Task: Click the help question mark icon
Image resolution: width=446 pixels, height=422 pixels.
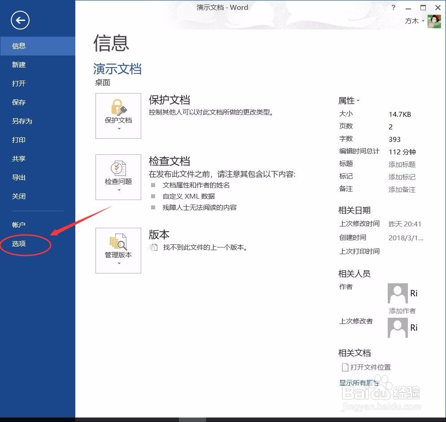Action: click(394, 8)
